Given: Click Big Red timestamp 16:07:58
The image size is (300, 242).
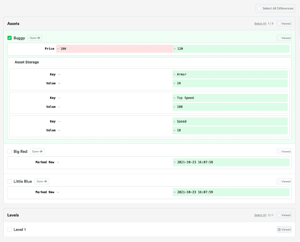Looking at the screenshot, I should point(231,162).
